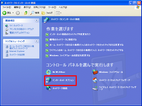Click the greyed Forward arrow icon

tap(18, 13)
